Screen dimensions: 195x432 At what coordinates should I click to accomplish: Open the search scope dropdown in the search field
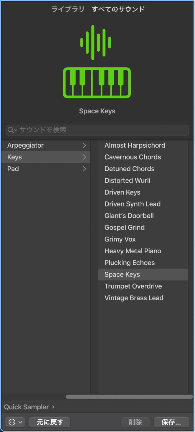15,130
